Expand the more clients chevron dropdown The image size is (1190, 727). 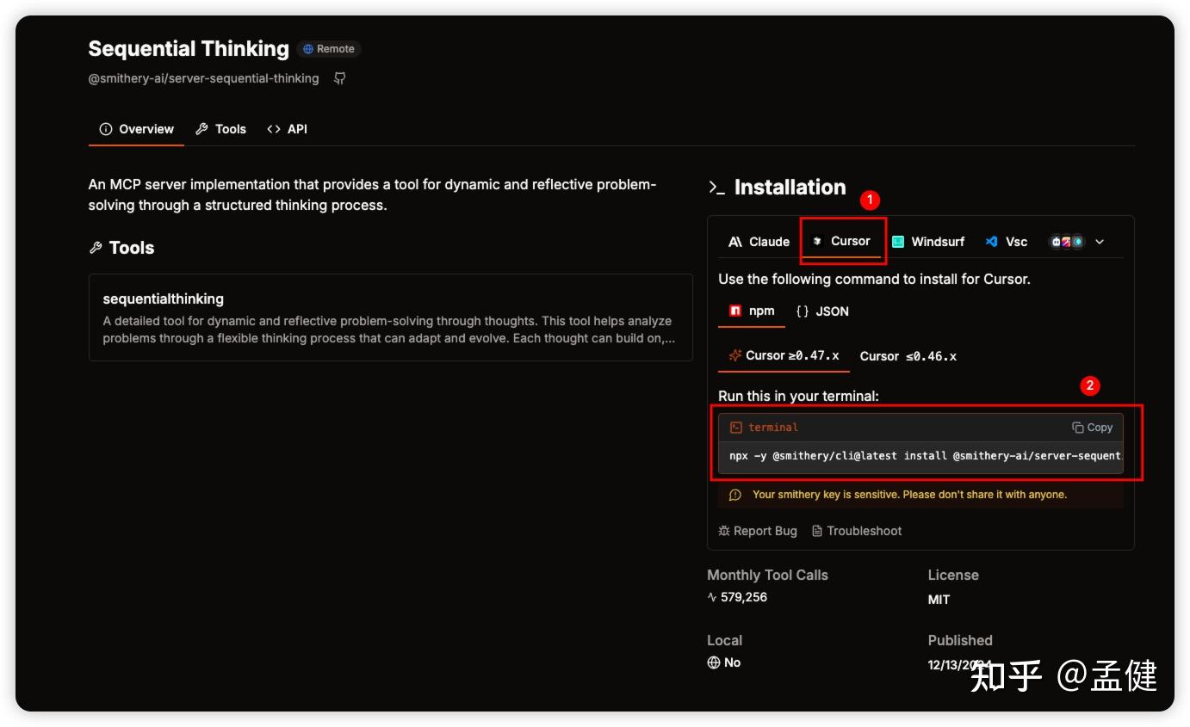(x=1100, y=242)
